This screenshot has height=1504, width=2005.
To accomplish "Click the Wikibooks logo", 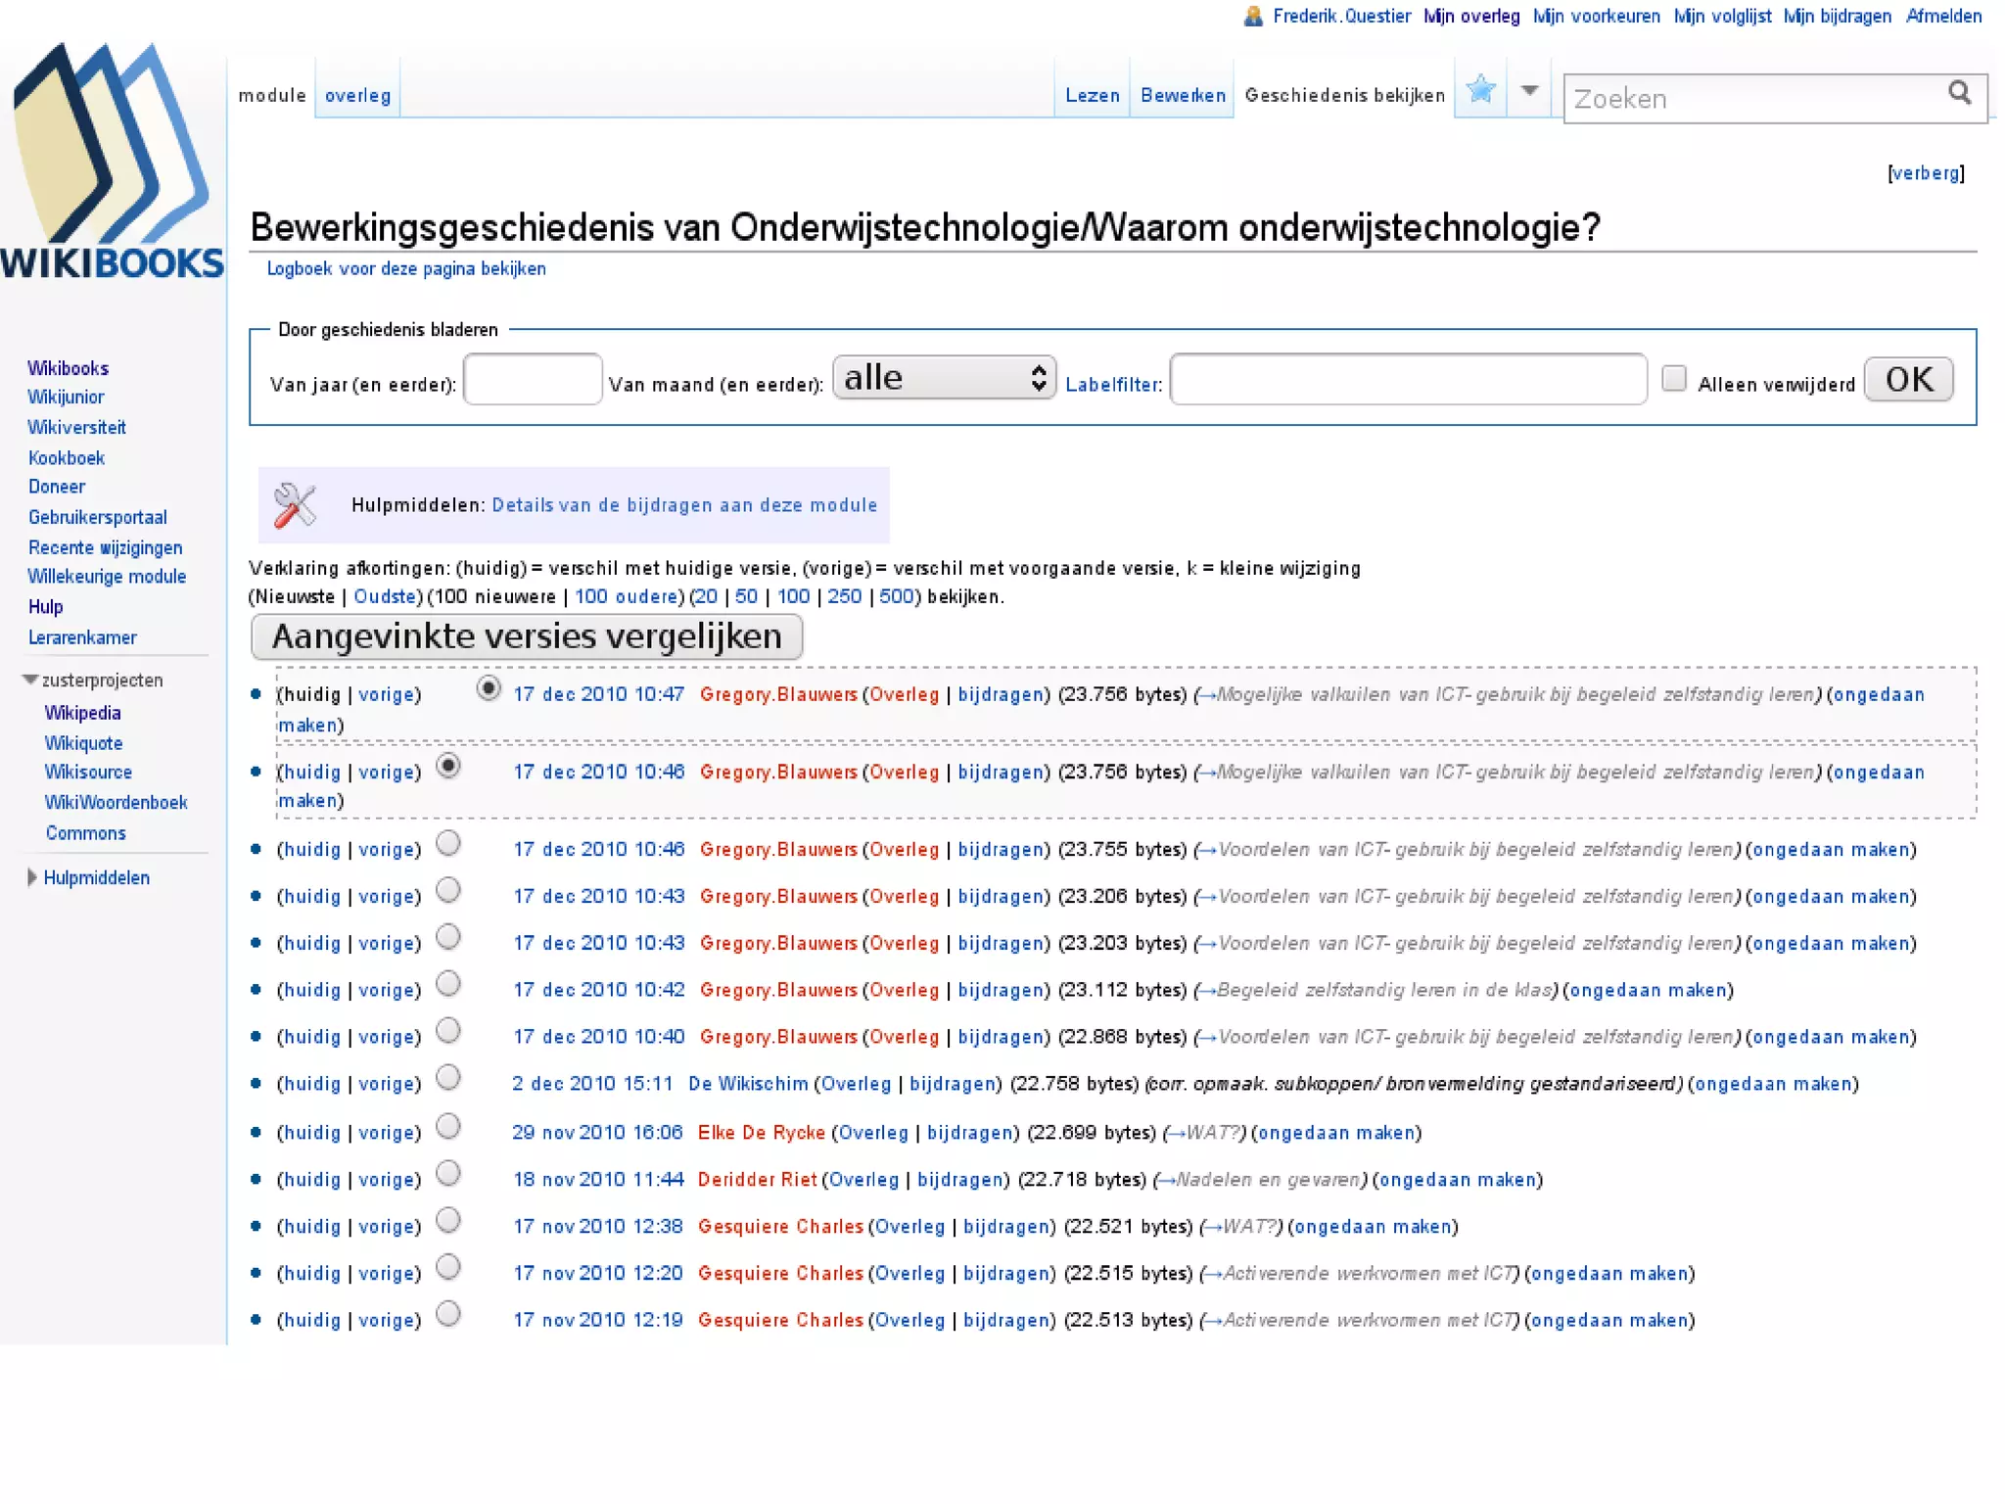I will [x=112, y=162].
